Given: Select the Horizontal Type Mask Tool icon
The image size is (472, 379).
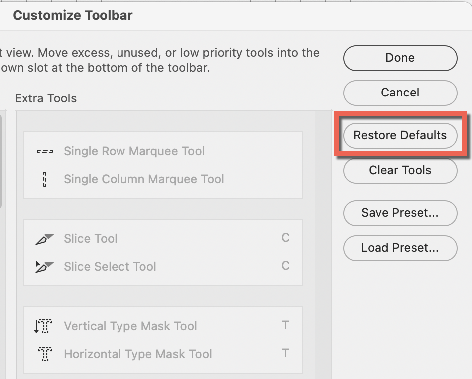Looking at the screenshot, I should (x=44, y=354).
